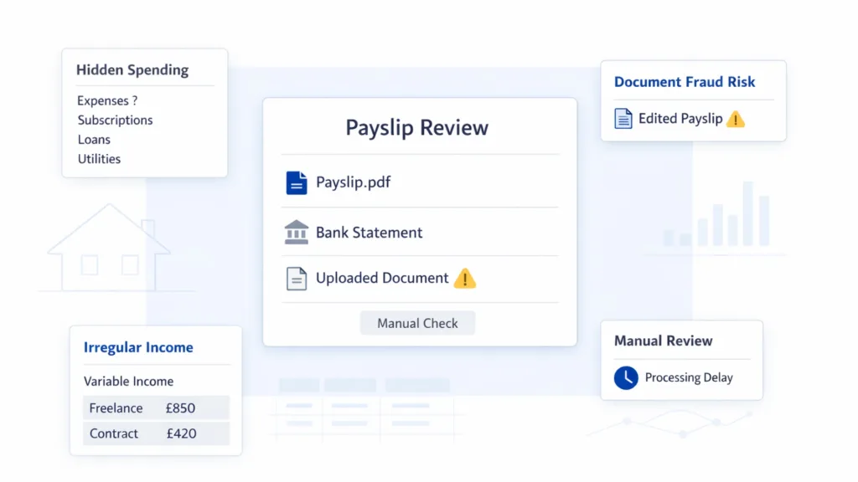
Task: Click the Edited Payslip document icon
Action: [x=623, y=119]
